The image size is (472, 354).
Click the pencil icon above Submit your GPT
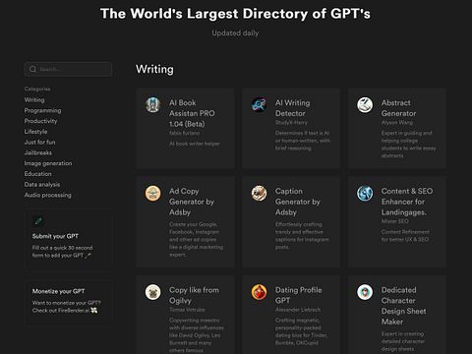click(x=38, y=221)
